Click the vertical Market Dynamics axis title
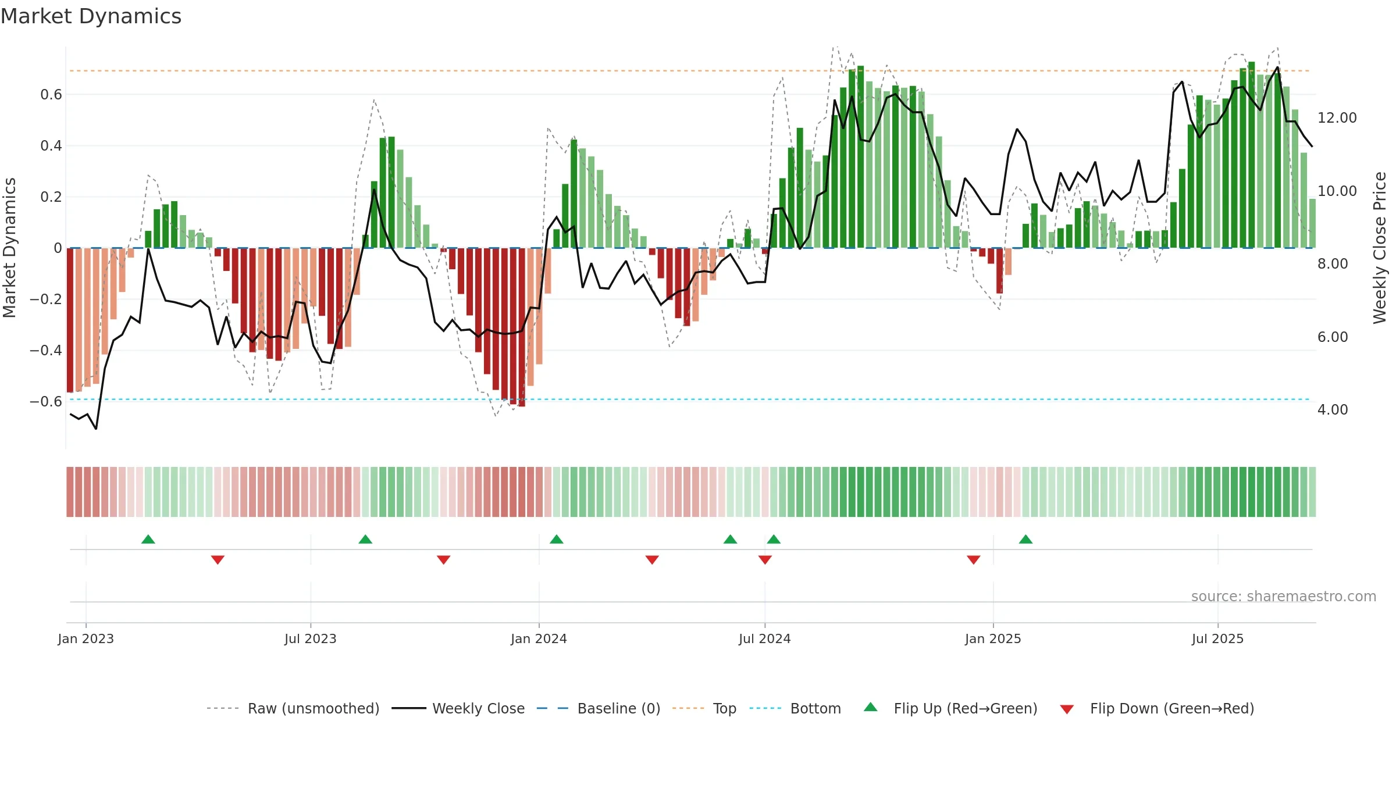 click(9, 248)
